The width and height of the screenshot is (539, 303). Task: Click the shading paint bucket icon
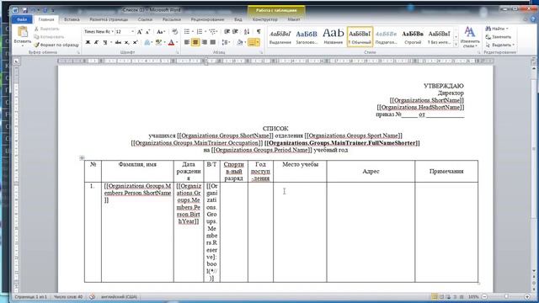pyautogui.click(x=239, y=42)
